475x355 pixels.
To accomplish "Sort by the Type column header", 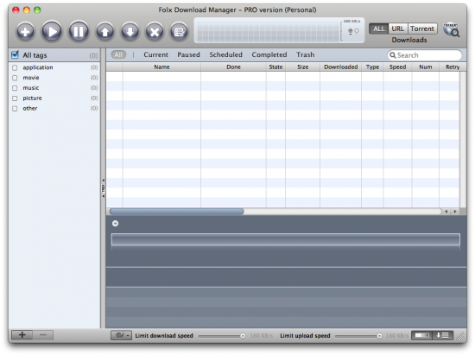I will click(372, 67).
